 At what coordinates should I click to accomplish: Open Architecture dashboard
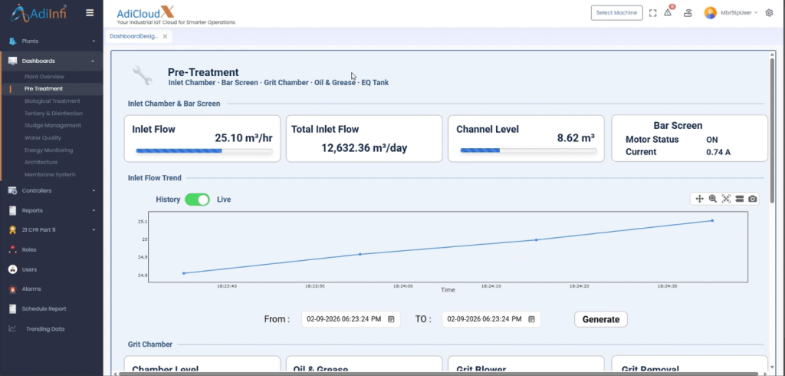[41, 162]
